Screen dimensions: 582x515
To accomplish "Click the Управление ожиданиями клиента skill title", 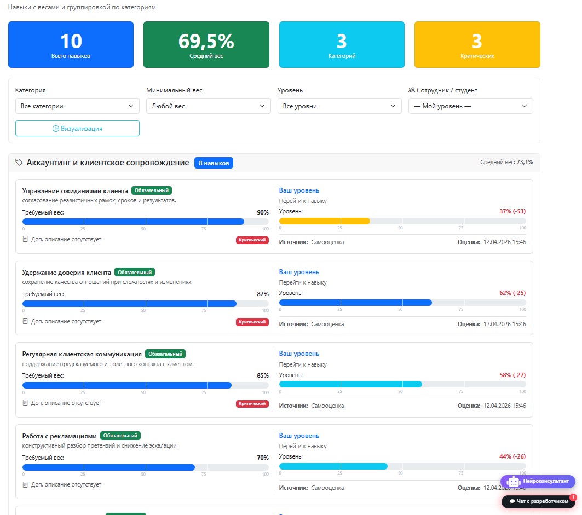I will pos(75,190).
